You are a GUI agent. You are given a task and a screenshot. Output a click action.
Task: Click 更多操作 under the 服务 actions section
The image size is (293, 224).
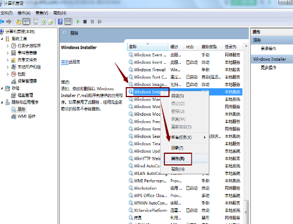268,49
